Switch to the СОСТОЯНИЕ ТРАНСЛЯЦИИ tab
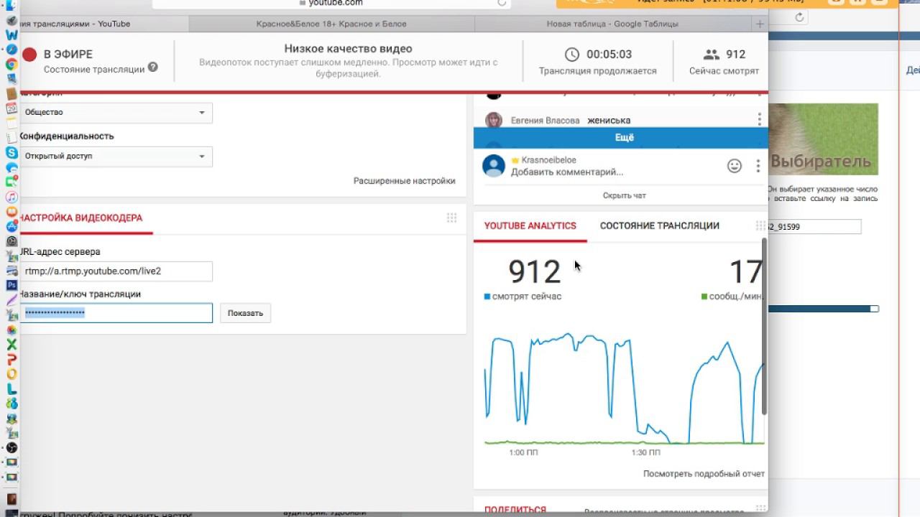This screenshot has height=517, width=920. click(660, 225)
